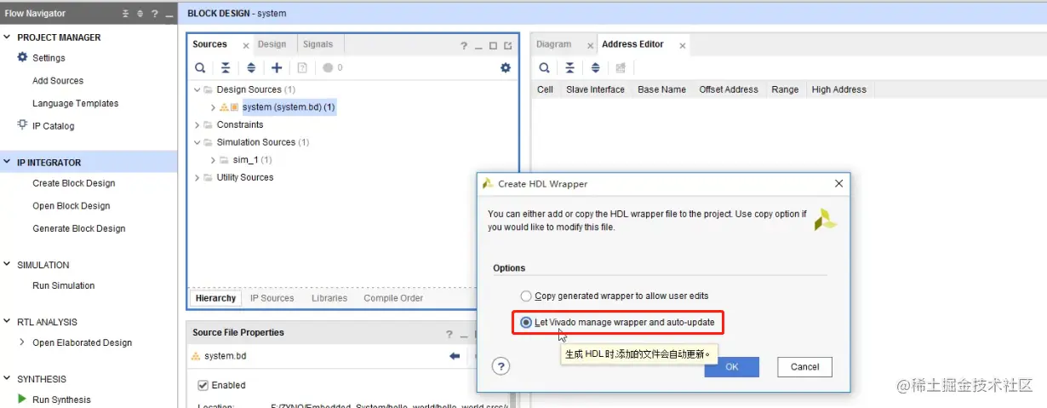The image size is (1047, 408).
Task: Open Sources panel help question mark
Action: [x=464, y=46]
